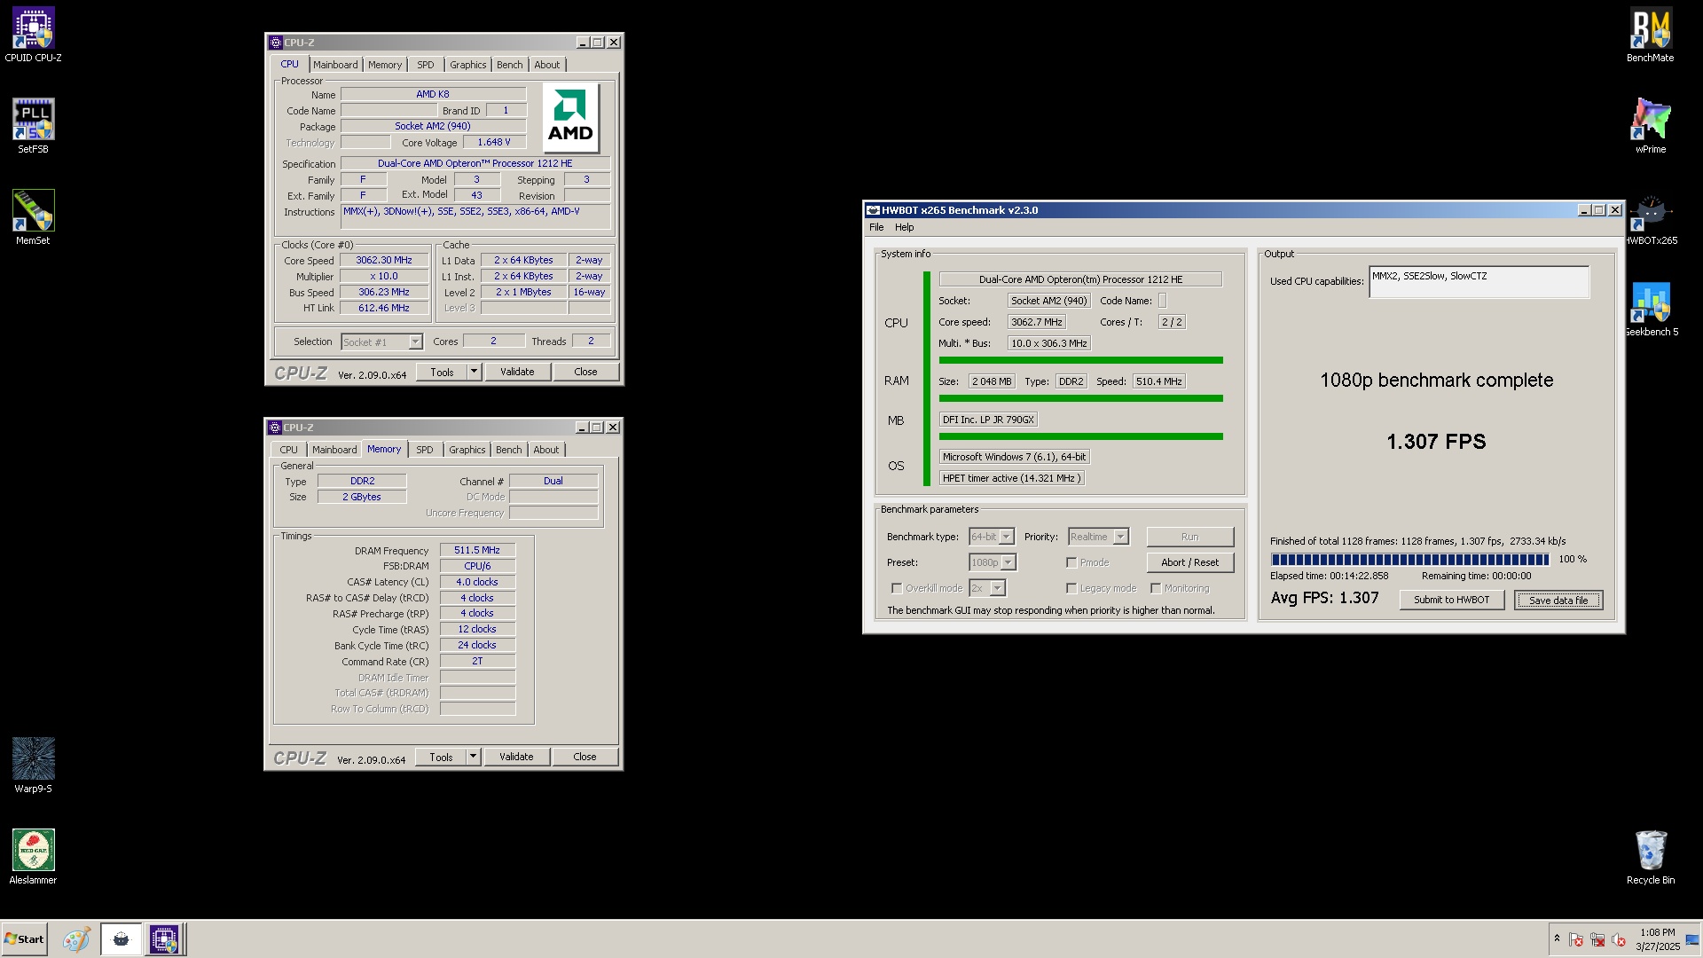
Task: Click the DRAM Frequency value field
Action: (477, 550)
